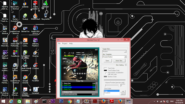Viewport: 185px width, 104px height.
Task: Open Winamp desktop shortcut
Action: click(x=35, y=53)
